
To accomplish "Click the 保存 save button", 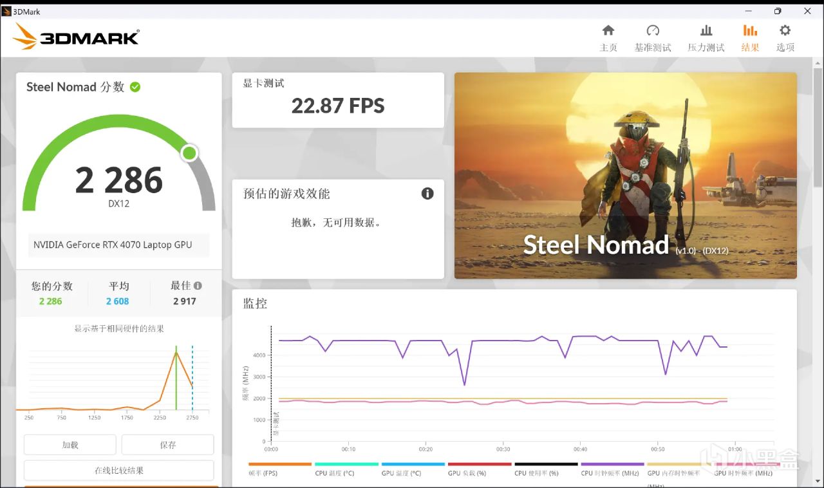I will pos(167,445).
